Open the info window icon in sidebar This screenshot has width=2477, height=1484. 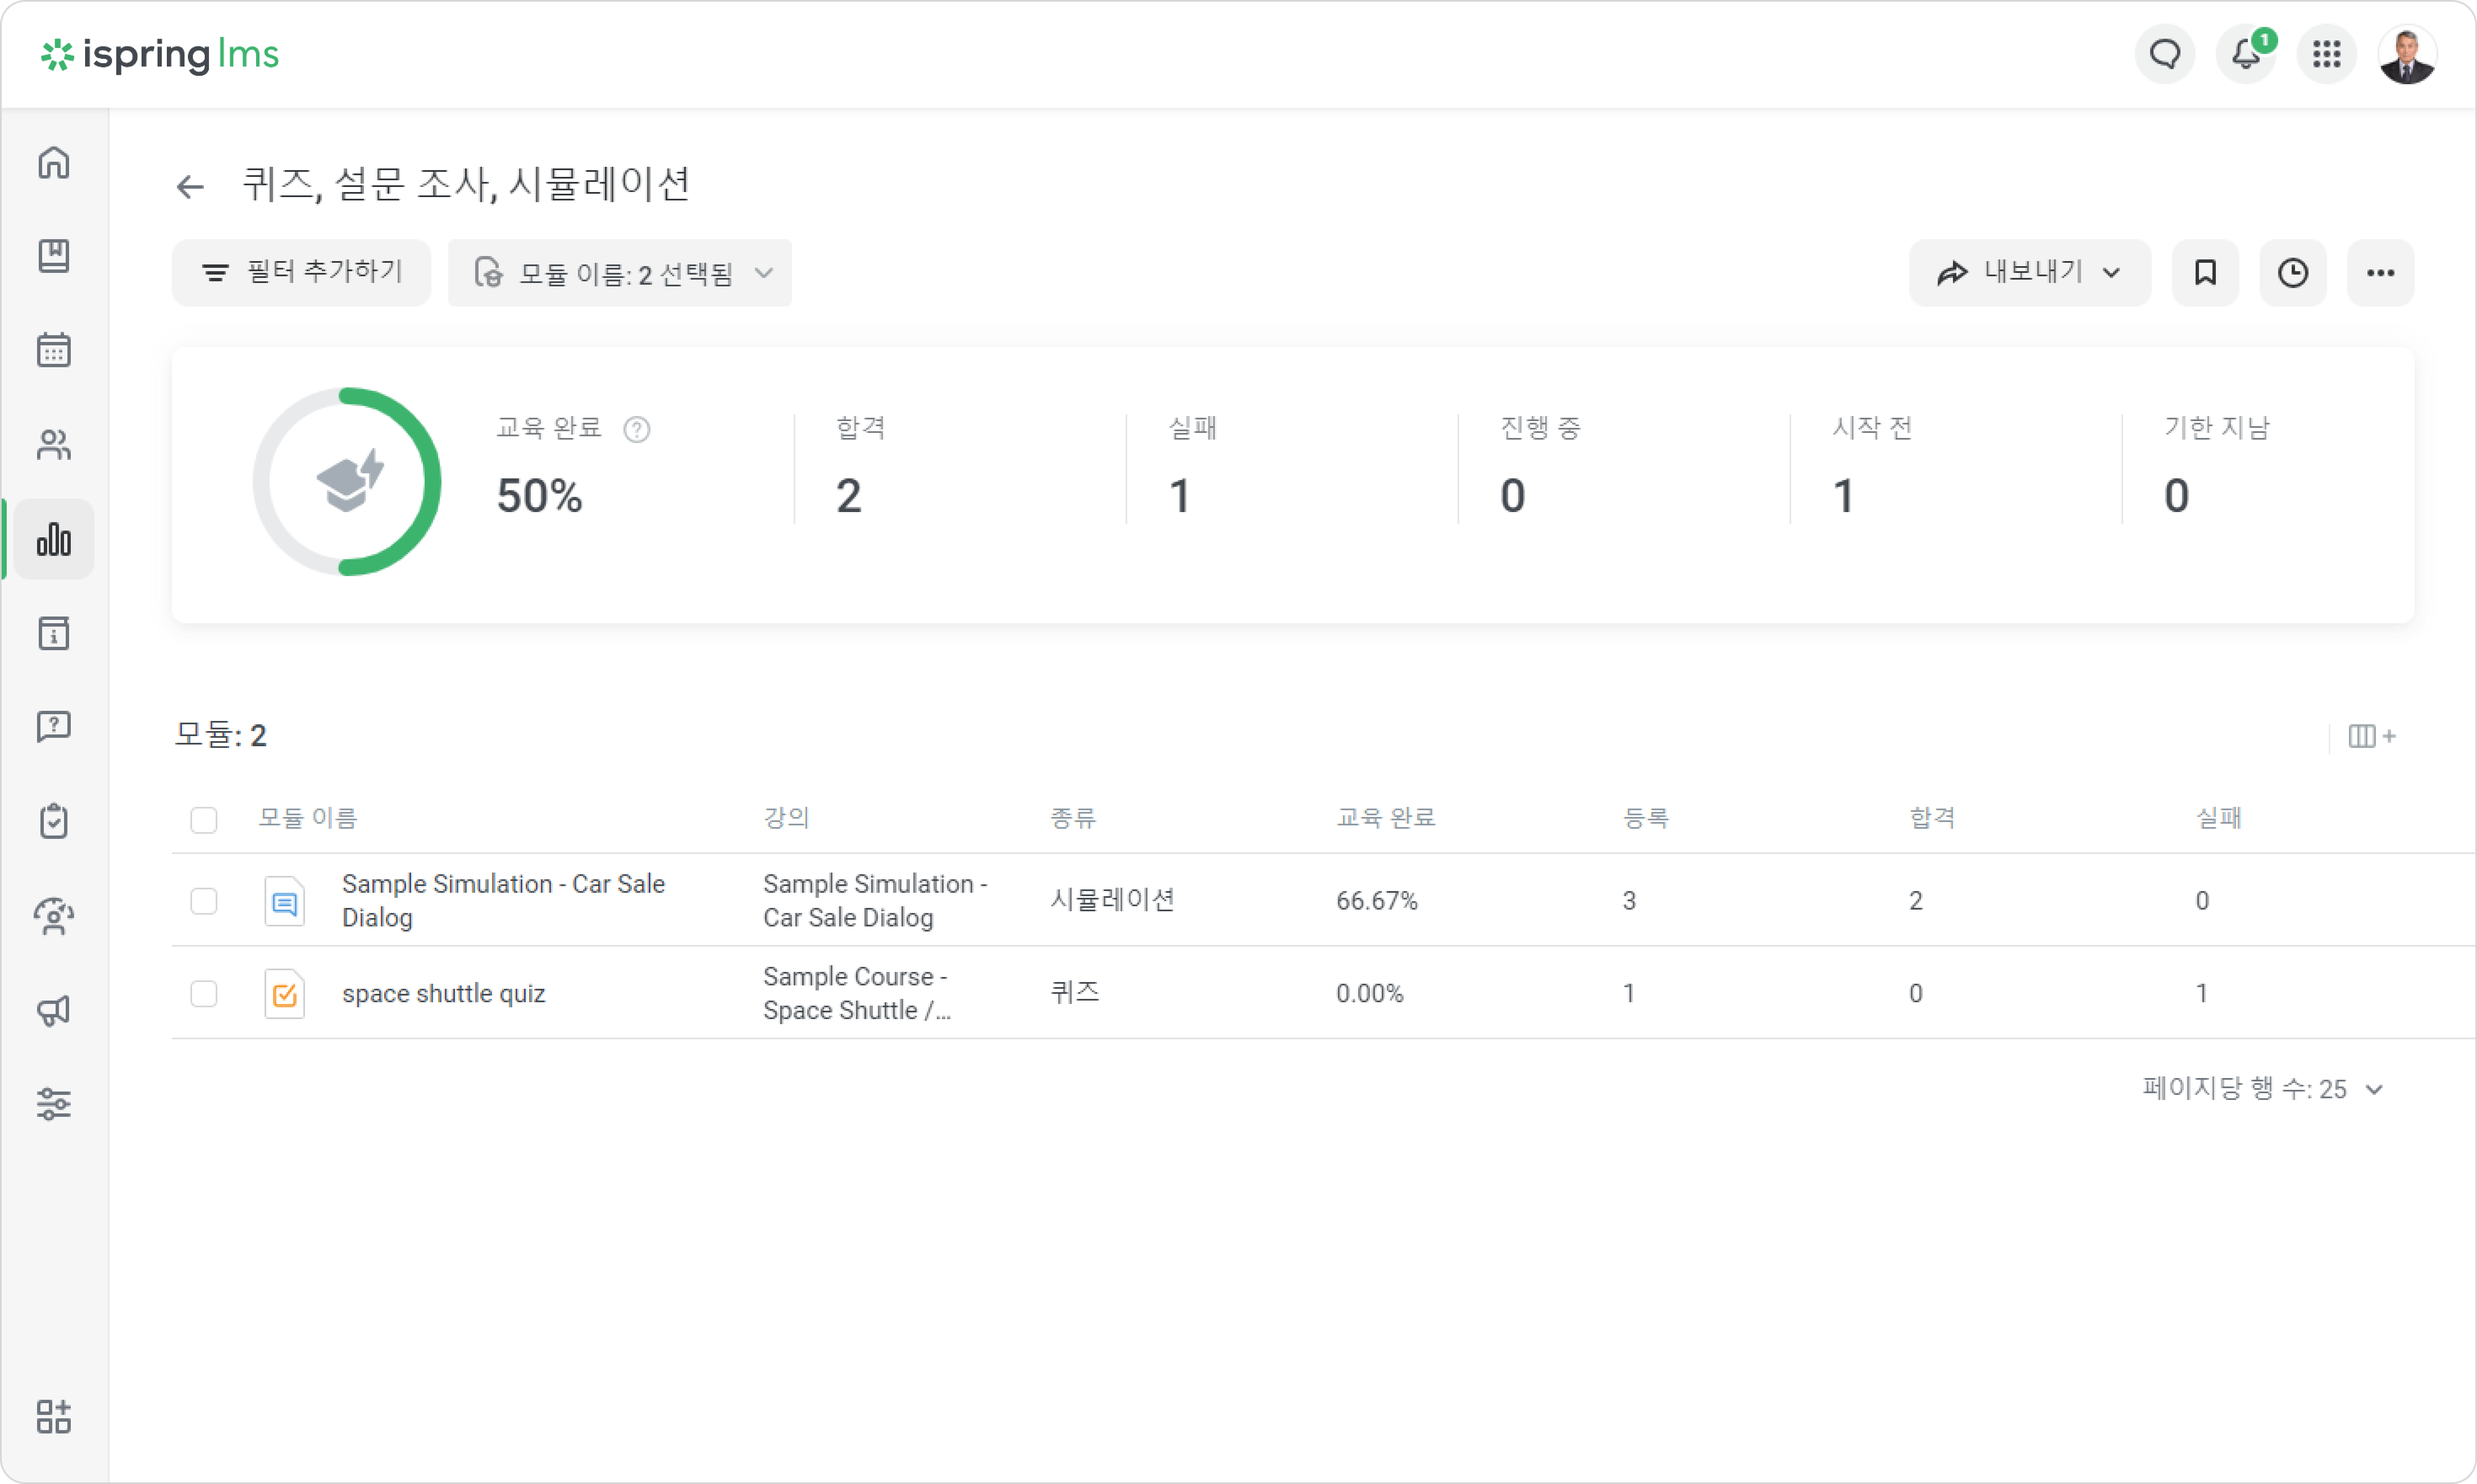click(54, 633)
